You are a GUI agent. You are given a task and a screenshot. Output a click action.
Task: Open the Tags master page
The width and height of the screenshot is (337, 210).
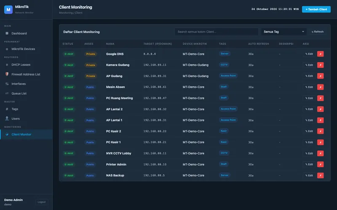pos(26,109)
